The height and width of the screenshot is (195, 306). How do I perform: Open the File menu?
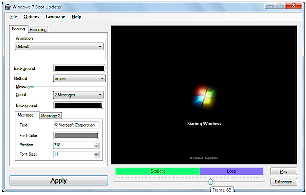[13, 17]
